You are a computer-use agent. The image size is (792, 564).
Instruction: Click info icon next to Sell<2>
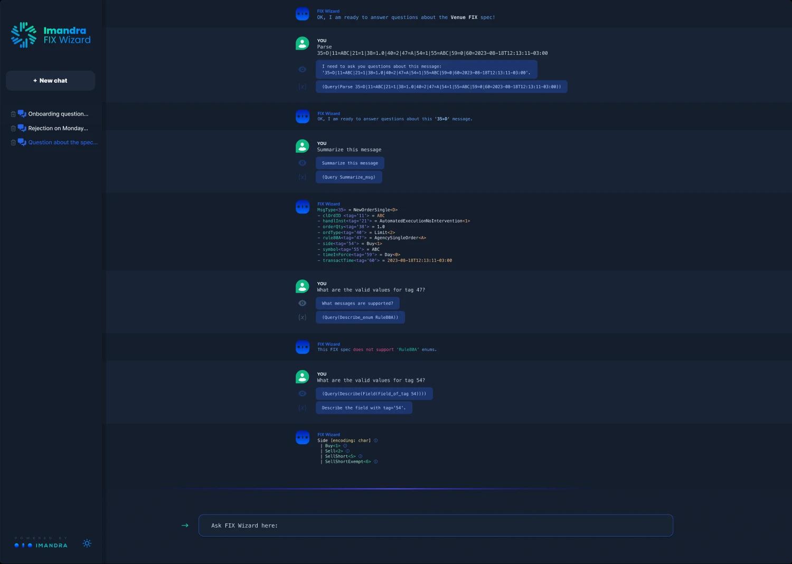coord(347,451)
